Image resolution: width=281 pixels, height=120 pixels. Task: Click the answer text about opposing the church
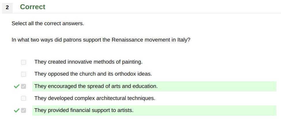point(93,74)
